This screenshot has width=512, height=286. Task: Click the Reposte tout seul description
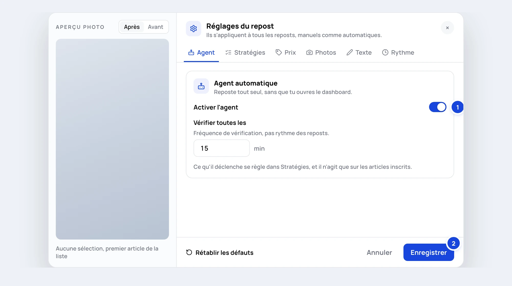click(283, 92)
